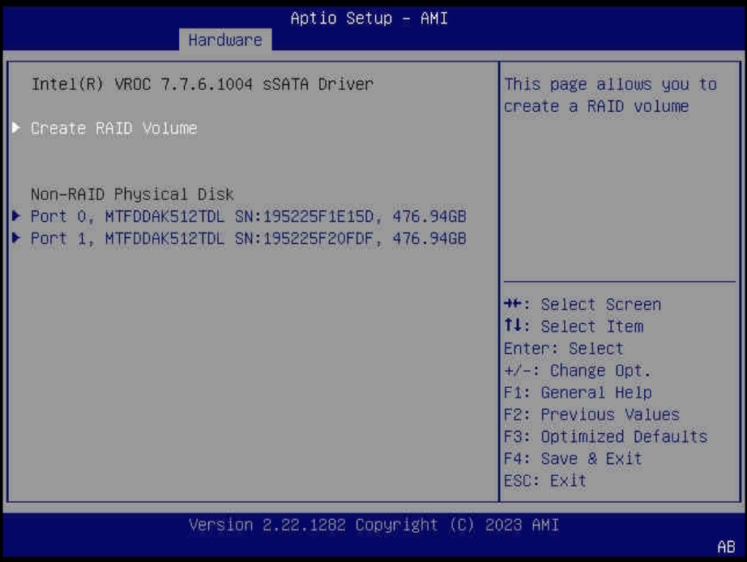This screenshot has width=747, height=562.
Task: Click the RAID volume help description text
Action: pos(610,96)
